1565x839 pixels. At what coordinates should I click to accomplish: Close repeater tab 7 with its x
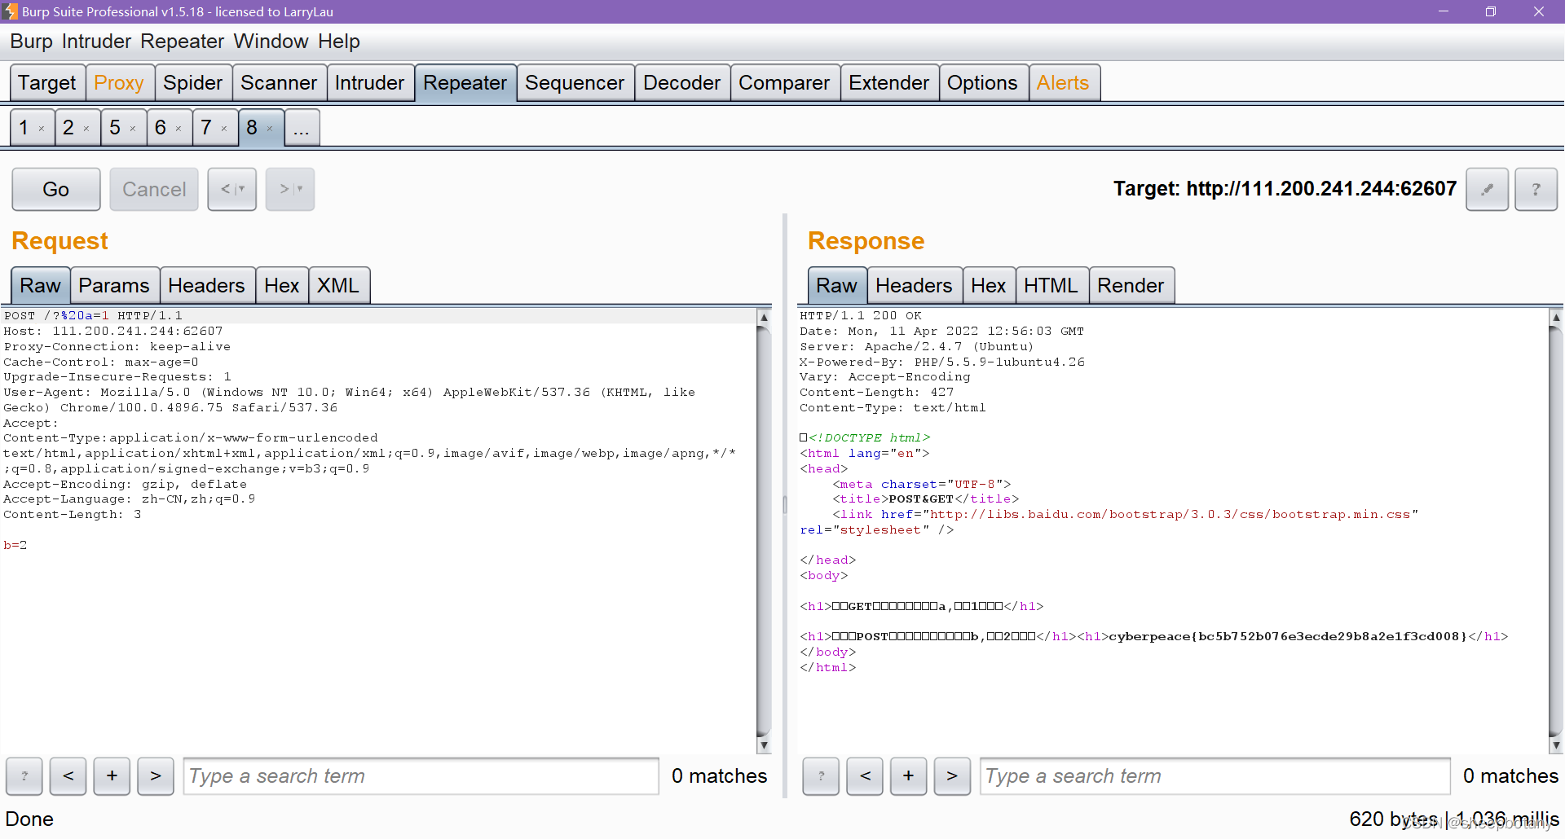pyautogui.click(x=224, y=129)
